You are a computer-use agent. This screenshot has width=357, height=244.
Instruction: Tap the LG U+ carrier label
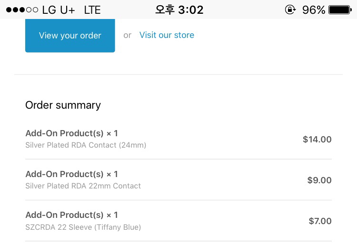coord(59,10)
